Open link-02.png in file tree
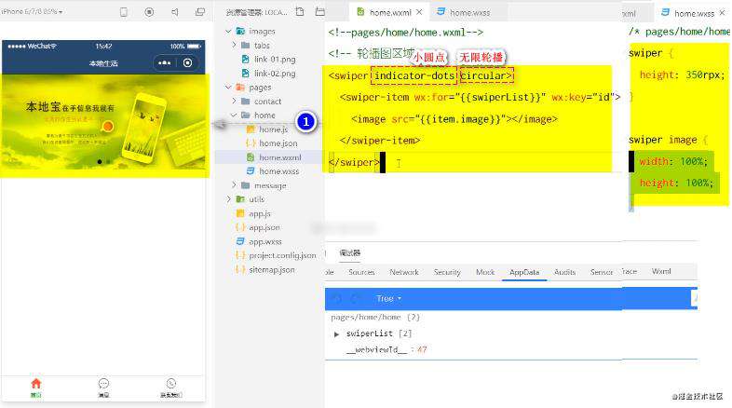This screenshot has height=408, width=732. click(275, 74)
